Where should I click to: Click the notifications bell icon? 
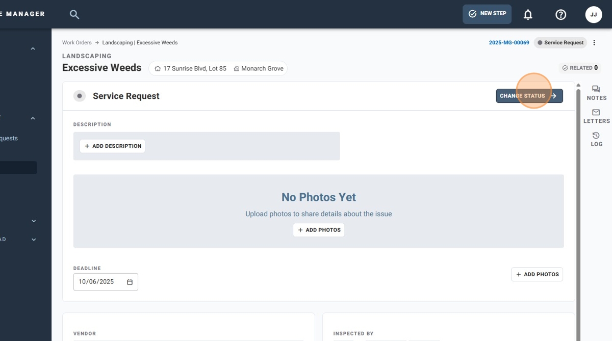pos(528,15)
